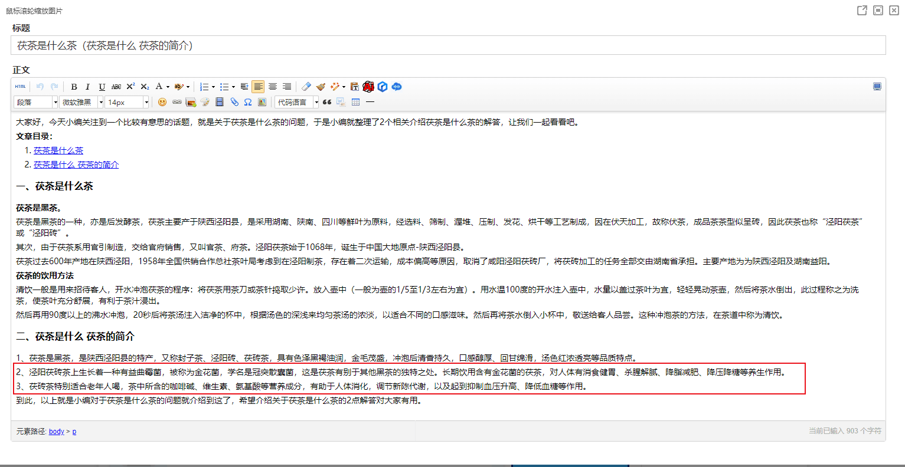This screenshot has height=467, width=905.
Task: Open the 茯茶是什么茶 table-of-contents link
Action: 58,150
